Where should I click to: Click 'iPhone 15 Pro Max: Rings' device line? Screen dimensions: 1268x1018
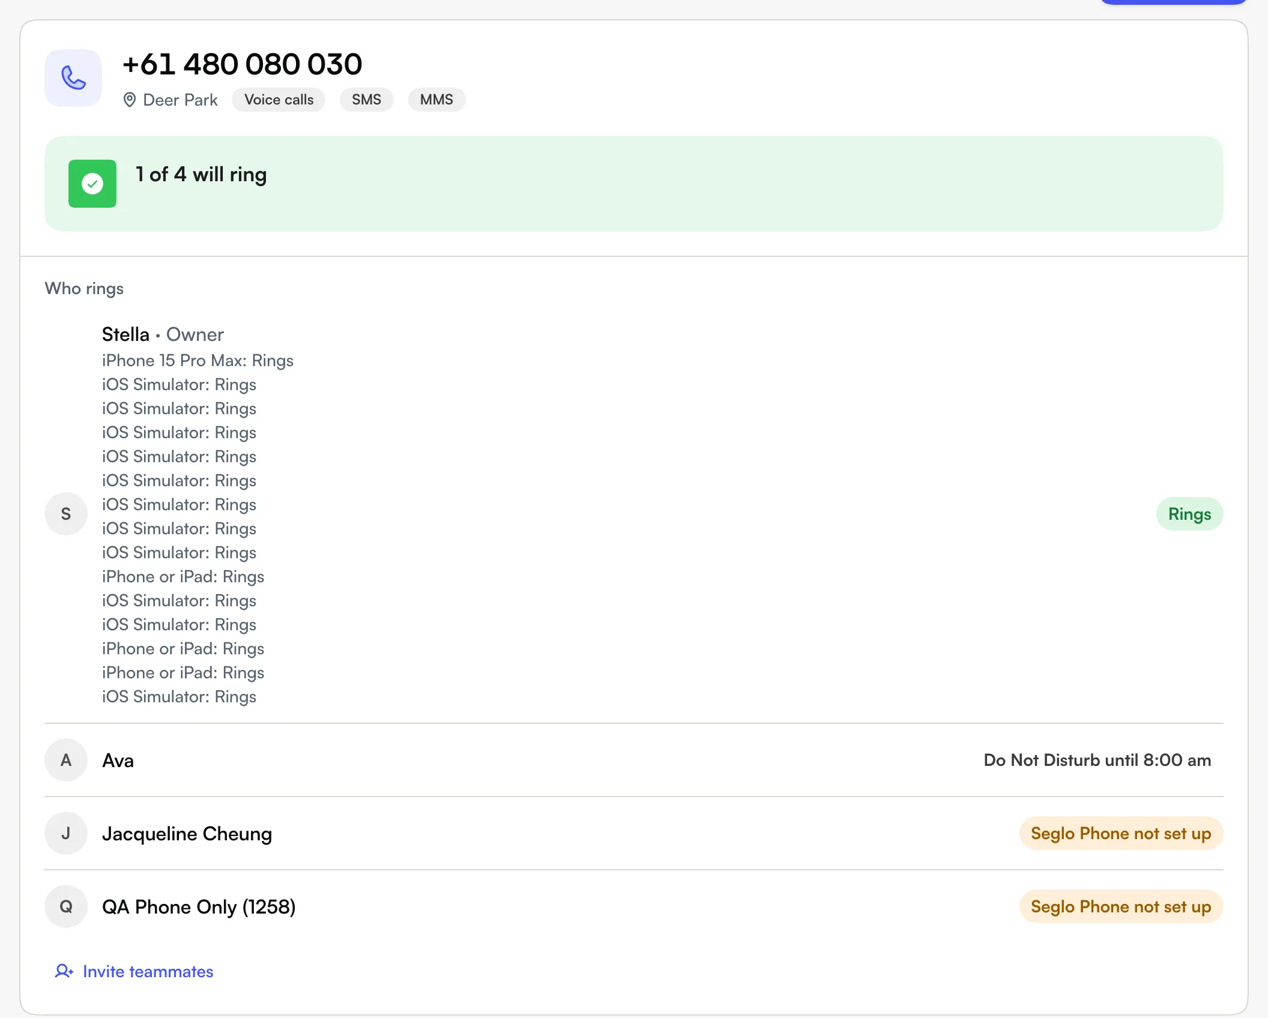[198, 360]
